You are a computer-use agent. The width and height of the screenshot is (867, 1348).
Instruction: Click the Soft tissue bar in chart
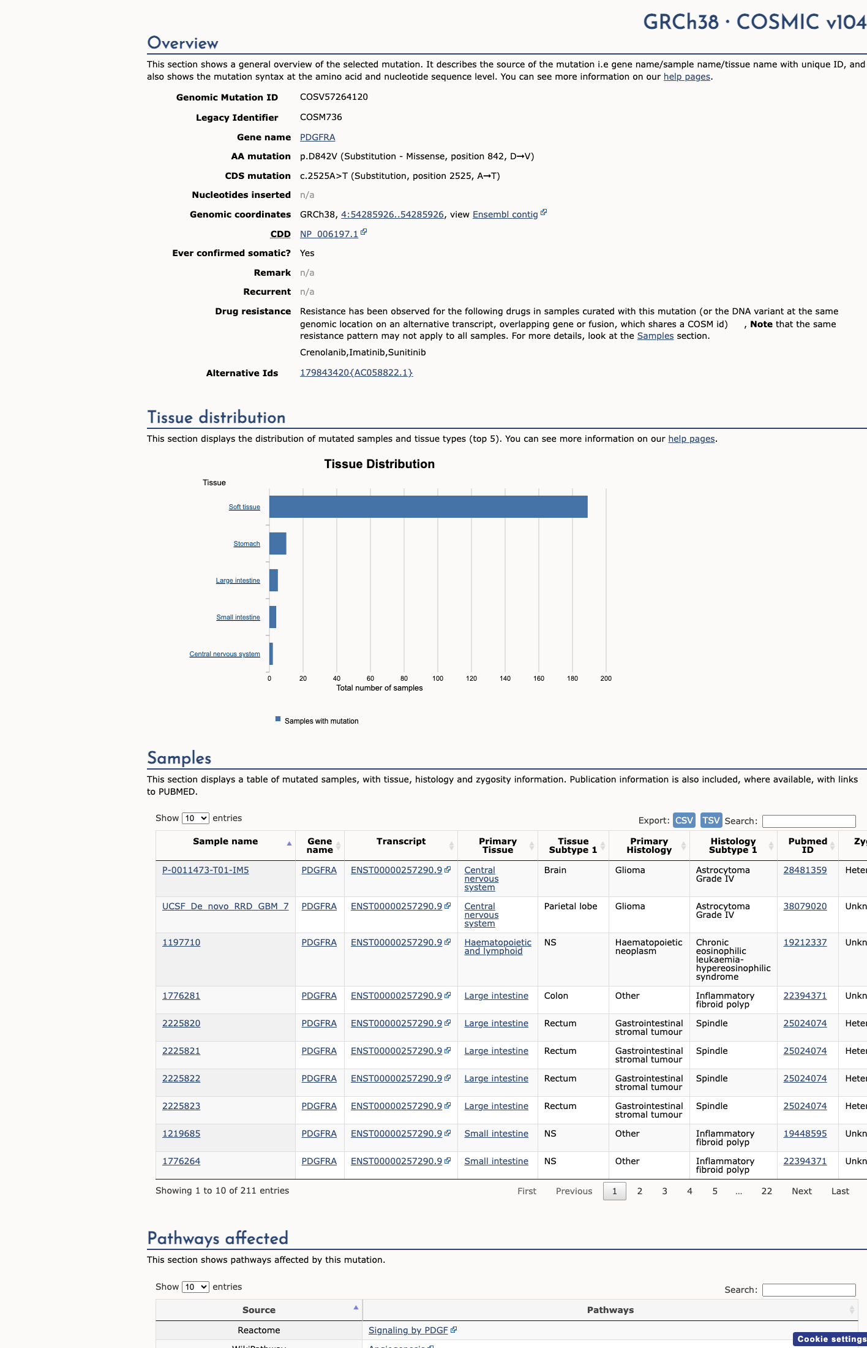pos(429,507)
